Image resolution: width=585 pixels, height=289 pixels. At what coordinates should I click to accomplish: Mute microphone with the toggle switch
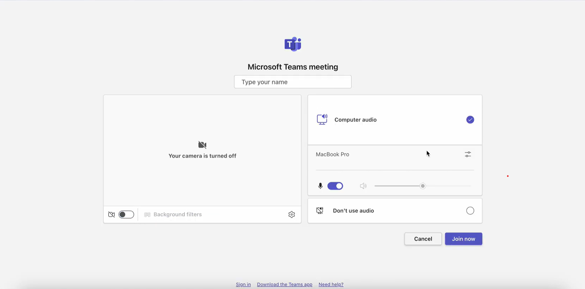(x=335, y=186)
